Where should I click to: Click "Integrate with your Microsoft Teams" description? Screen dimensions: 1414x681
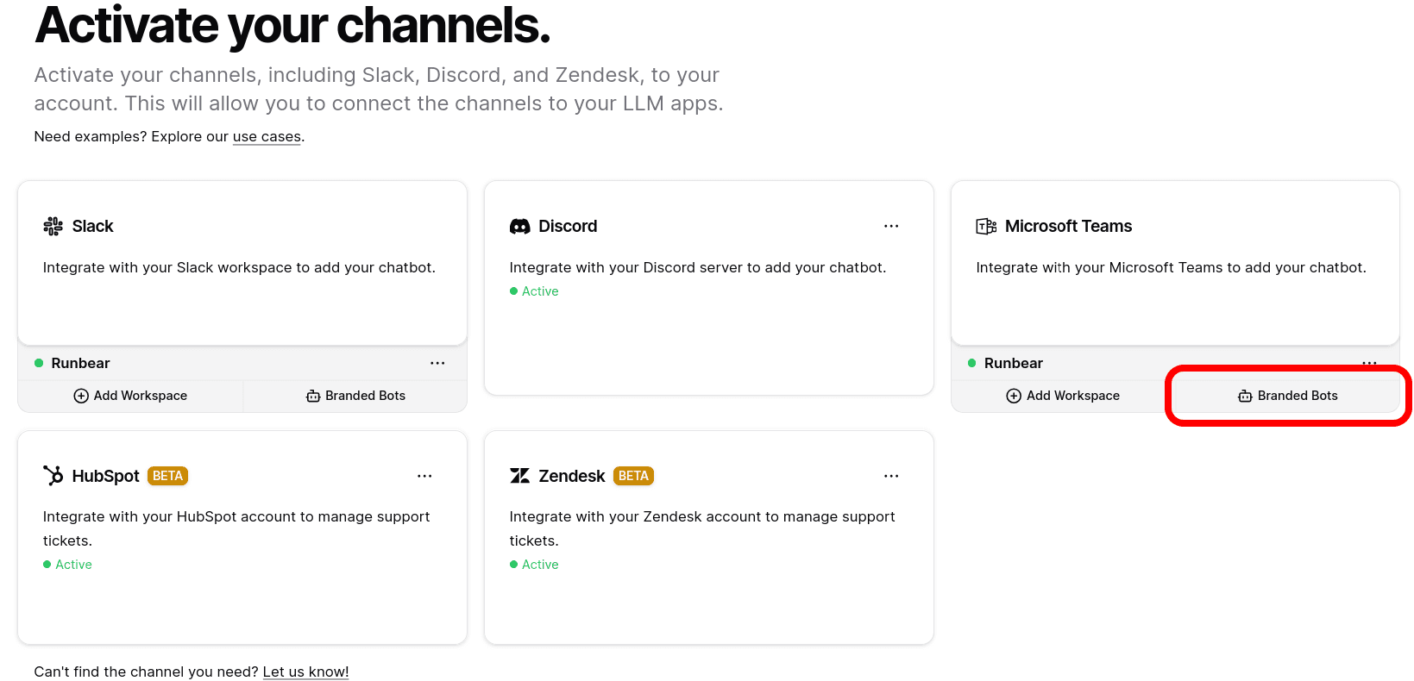(x=1171, y=267)
